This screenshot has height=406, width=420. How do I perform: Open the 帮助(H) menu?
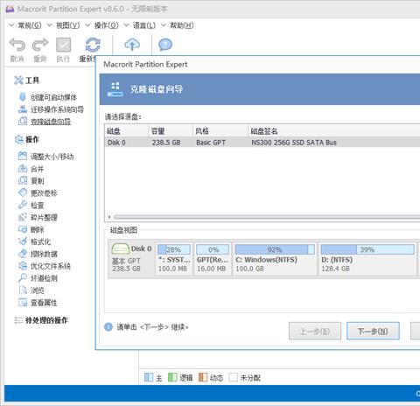(182, 25)
